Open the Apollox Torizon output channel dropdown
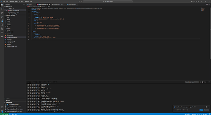211x115 pixels. 192,82
